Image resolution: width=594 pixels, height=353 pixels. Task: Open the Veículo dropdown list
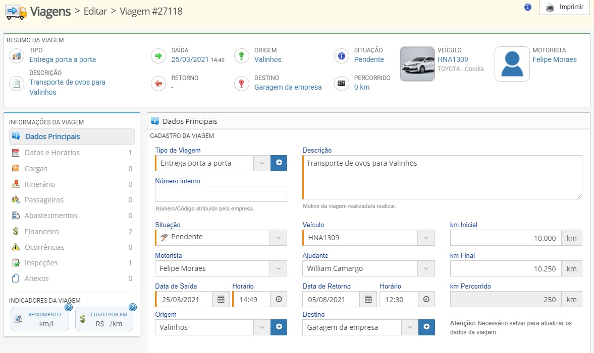[425, 238]
